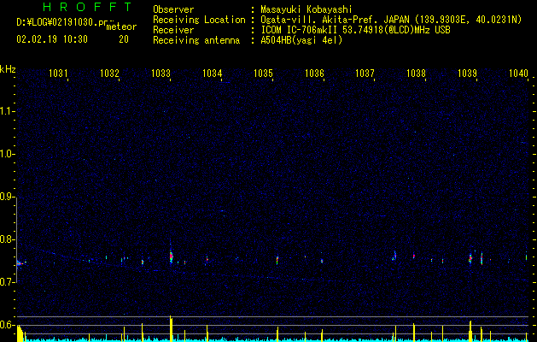Image resolution: width=537 pixels, height=342 pixels.
Task: Click the Receiving antenna label
Action: 196,40
